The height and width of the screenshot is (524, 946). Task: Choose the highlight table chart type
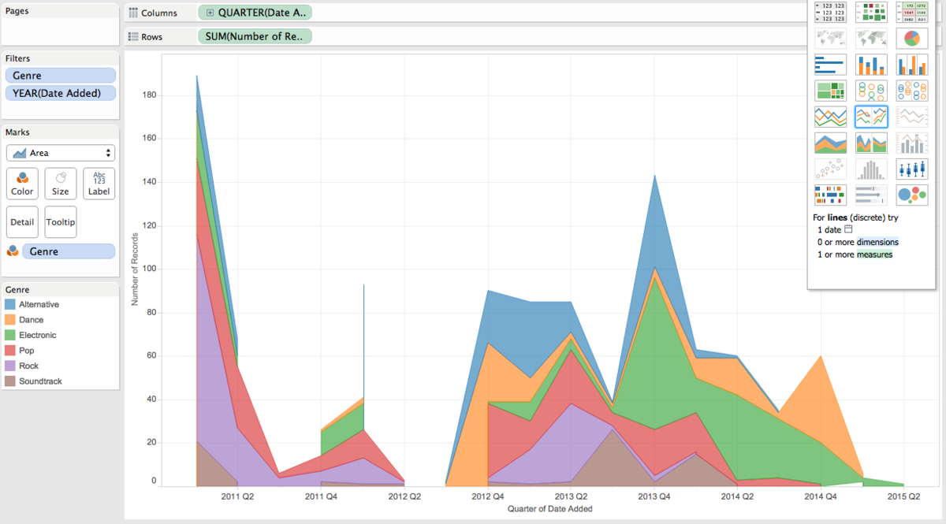(911, 12)
